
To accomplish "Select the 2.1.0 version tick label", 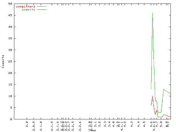I will pos(41,124).
